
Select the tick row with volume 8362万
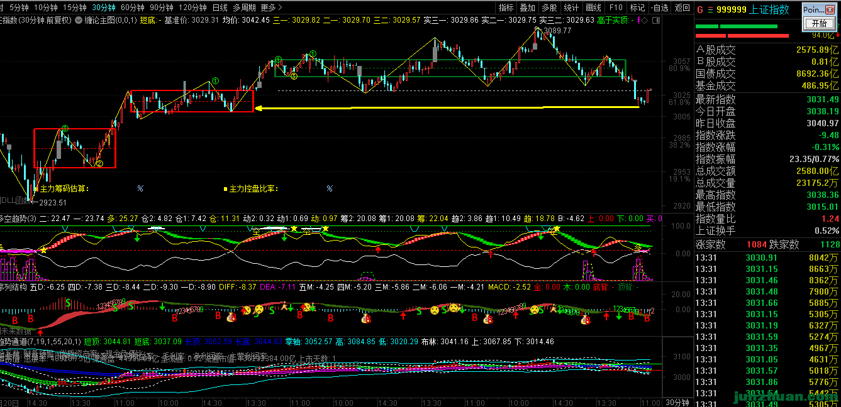(x=767, y=279)
